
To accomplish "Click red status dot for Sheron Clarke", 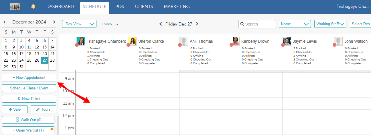I will 128,45.
